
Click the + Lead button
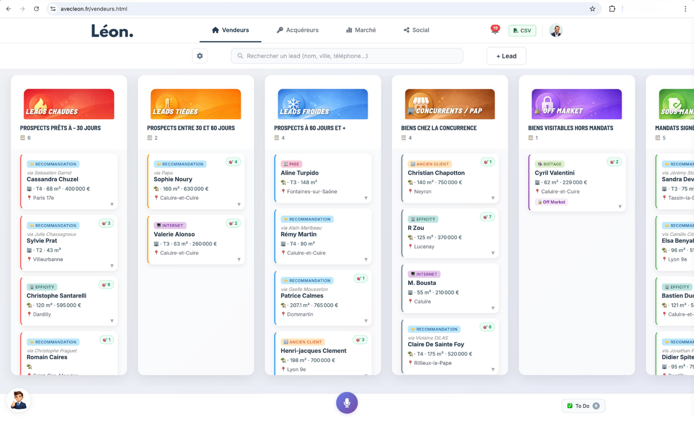[506, 56]
